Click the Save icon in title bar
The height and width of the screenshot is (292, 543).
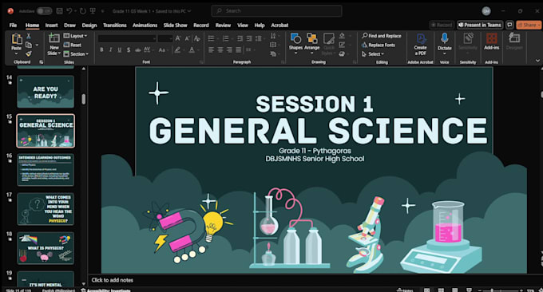60,11
